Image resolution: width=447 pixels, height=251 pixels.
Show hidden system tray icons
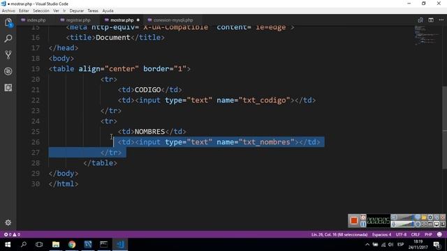[x=367, y=245]
